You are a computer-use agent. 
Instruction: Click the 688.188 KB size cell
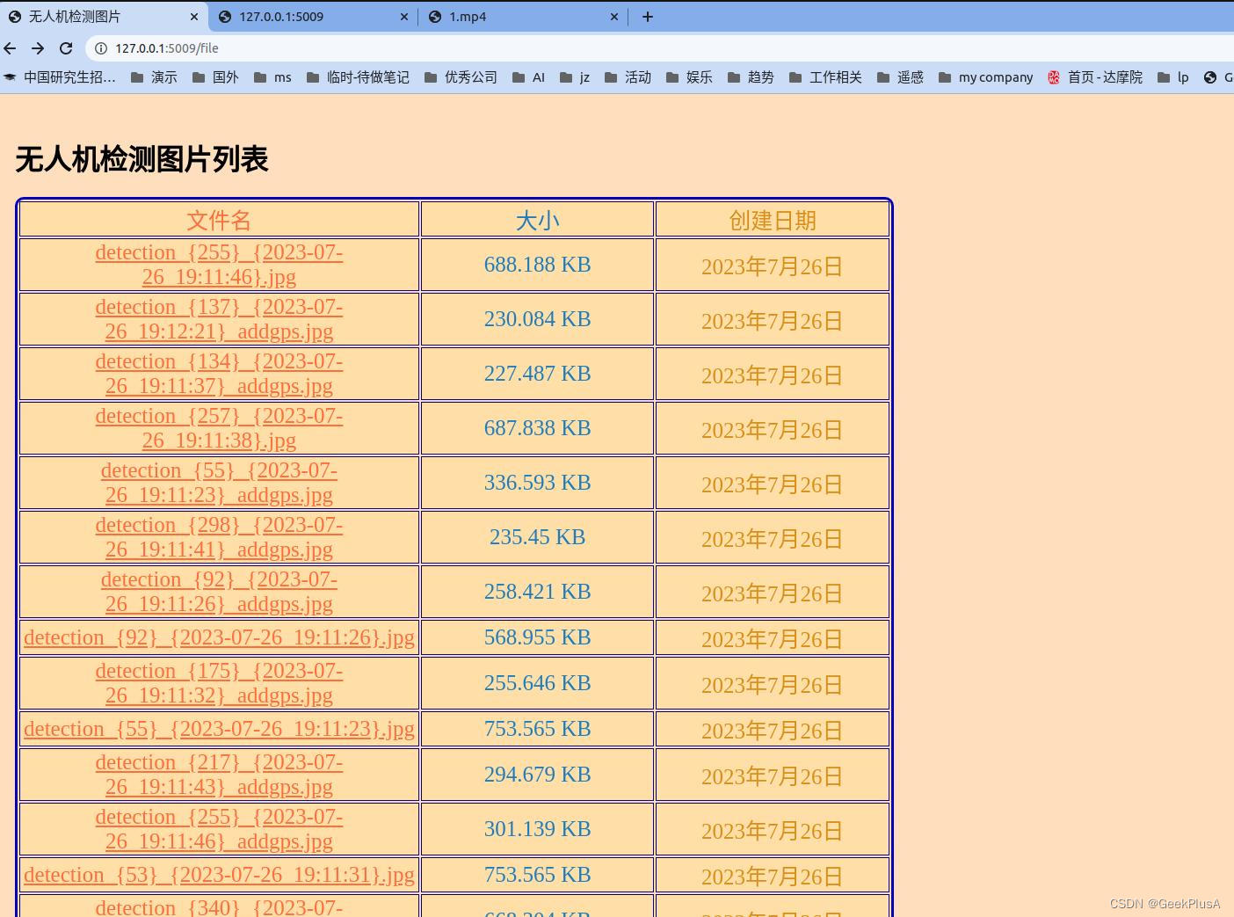(537, 265)
